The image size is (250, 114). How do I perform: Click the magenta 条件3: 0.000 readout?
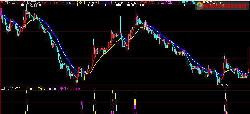click(x=70, y=89)
